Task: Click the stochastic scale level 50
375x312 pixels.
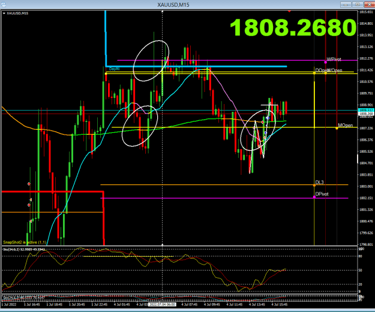Action: (x=361, y=270)
